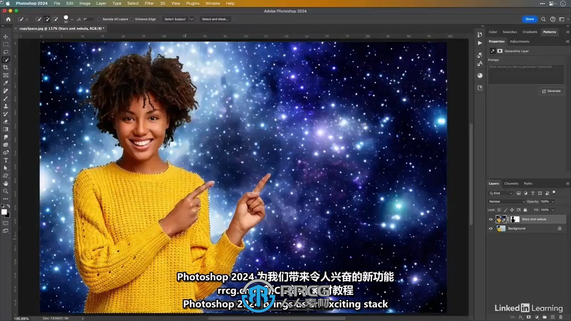Click the Home icon in options bar
The image size is (571, 321).
coord(8,19)
